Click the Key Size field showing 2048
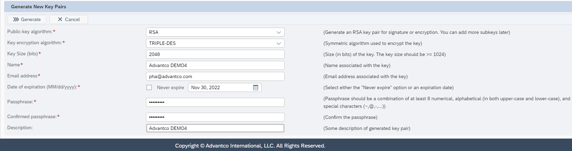 point(215,54)
